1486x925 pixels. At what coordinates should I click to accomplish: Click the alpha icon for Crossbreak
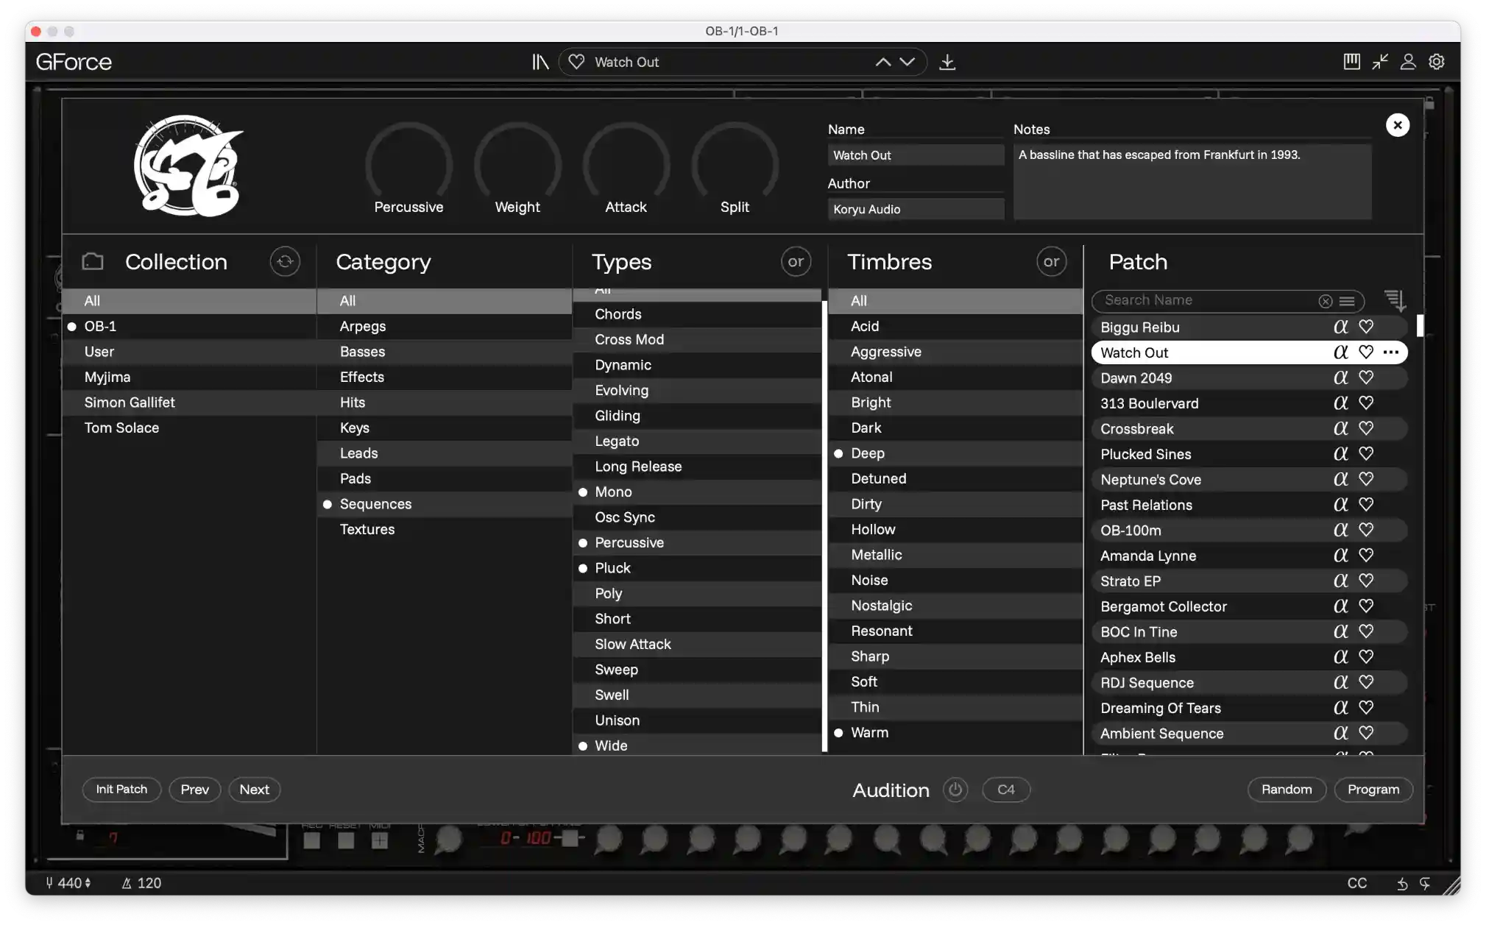[x=1340, y=428]
